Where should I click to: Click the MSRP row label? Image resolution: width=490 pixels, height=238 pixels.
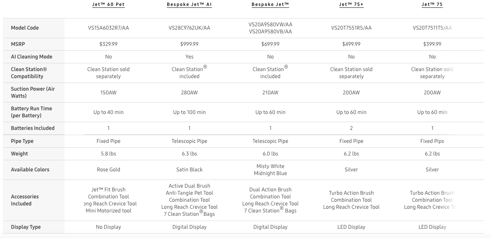[x=18, y=44]
